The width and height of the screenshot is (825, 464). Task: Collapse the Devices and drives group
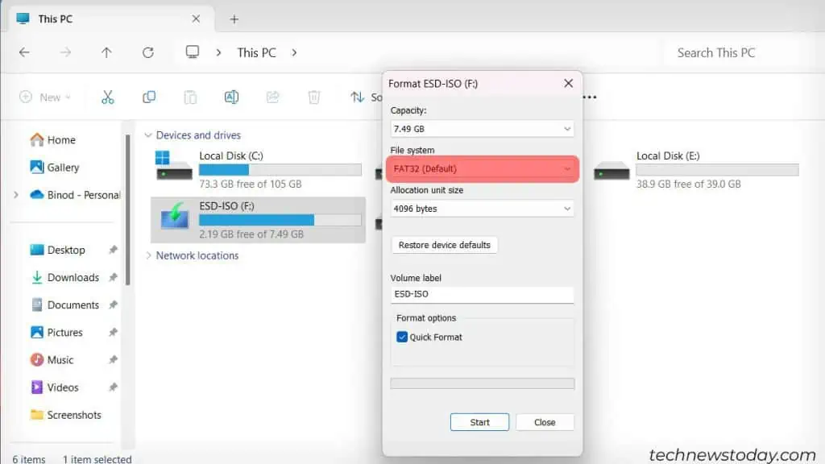pyautogui.click(x=148, y=135)
